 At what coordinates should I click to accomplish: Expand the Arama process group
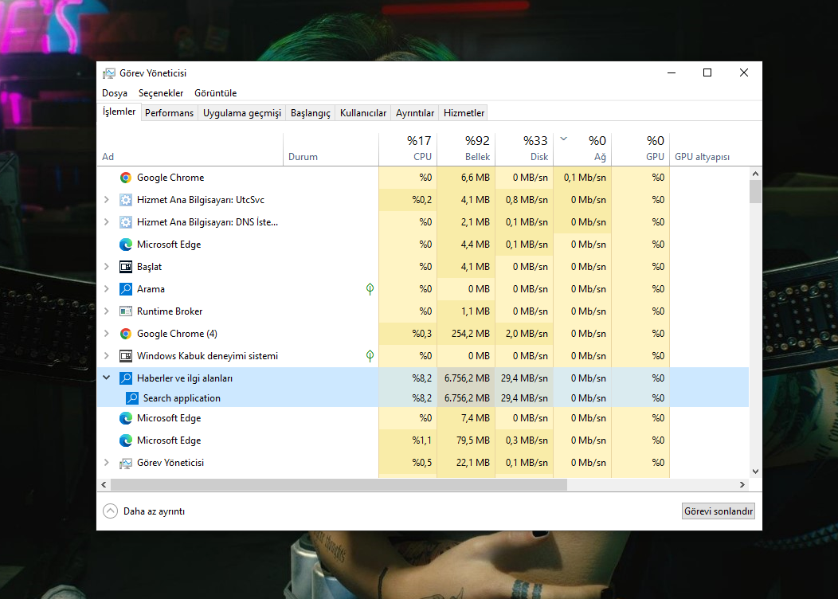click(x=107, y=289)
